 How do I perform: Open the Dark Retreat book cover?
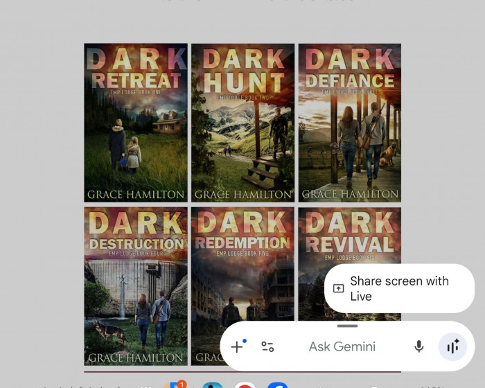136,123
